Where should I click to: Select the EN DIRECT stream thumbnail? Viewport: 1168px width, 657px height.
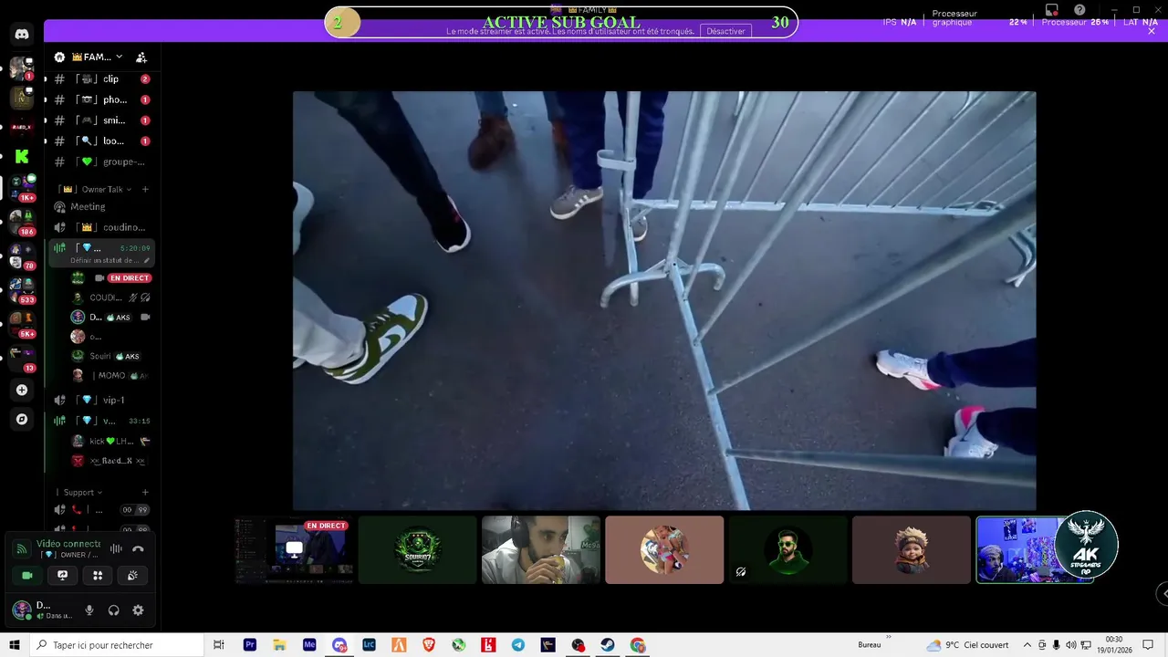pyautogui.click(x=294, y=549)
